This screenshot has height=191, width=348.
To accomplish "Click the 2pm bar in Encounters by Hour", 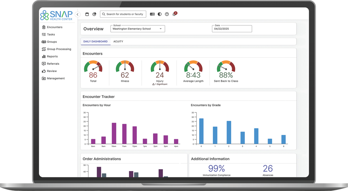I will (x=155, y=139).
